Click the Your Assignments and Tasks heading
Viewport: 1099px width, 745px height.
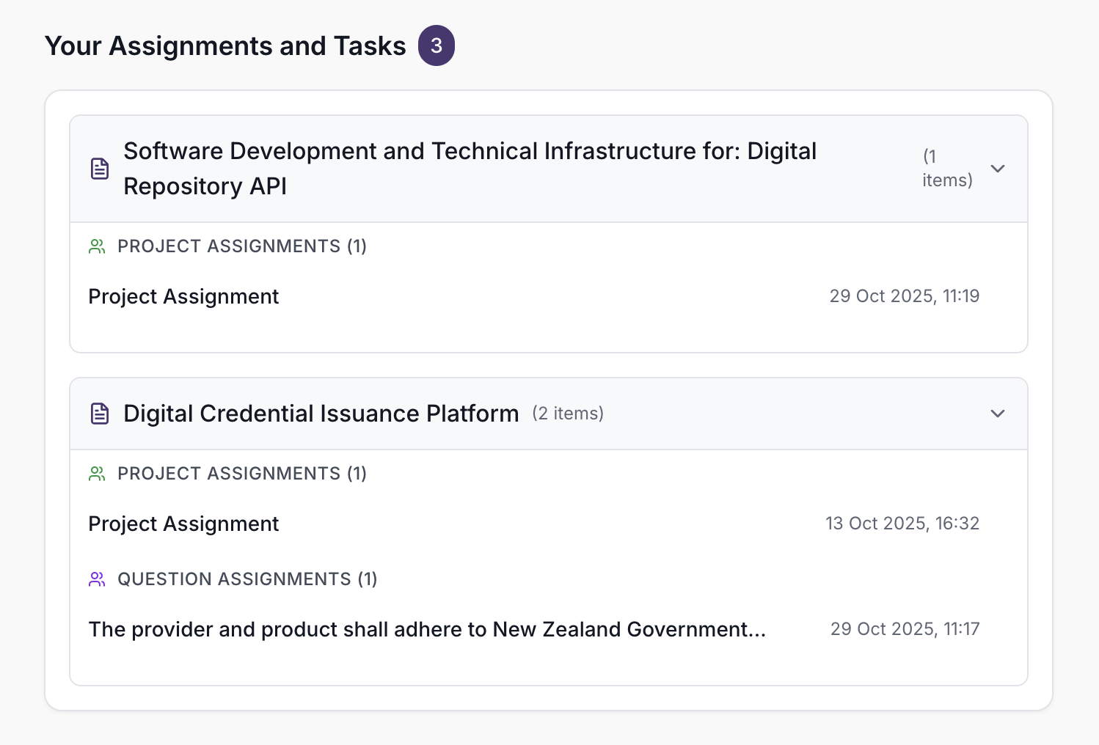(x=225, y=45)
